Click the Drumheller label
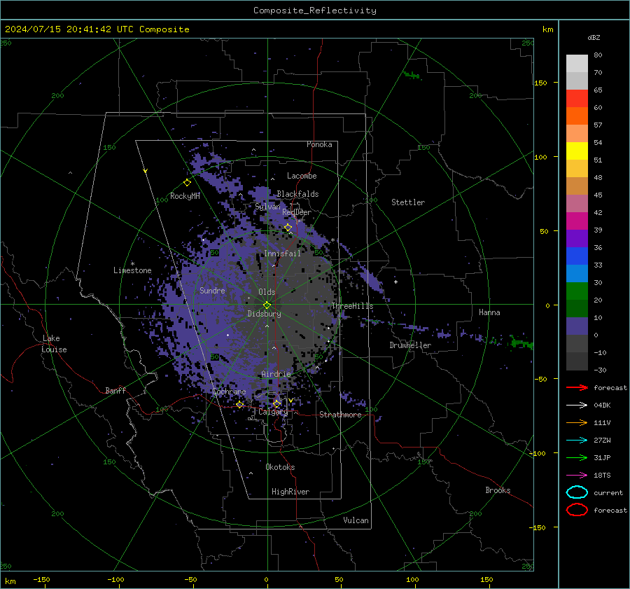The image size is (630, 589). click(410, 345)
